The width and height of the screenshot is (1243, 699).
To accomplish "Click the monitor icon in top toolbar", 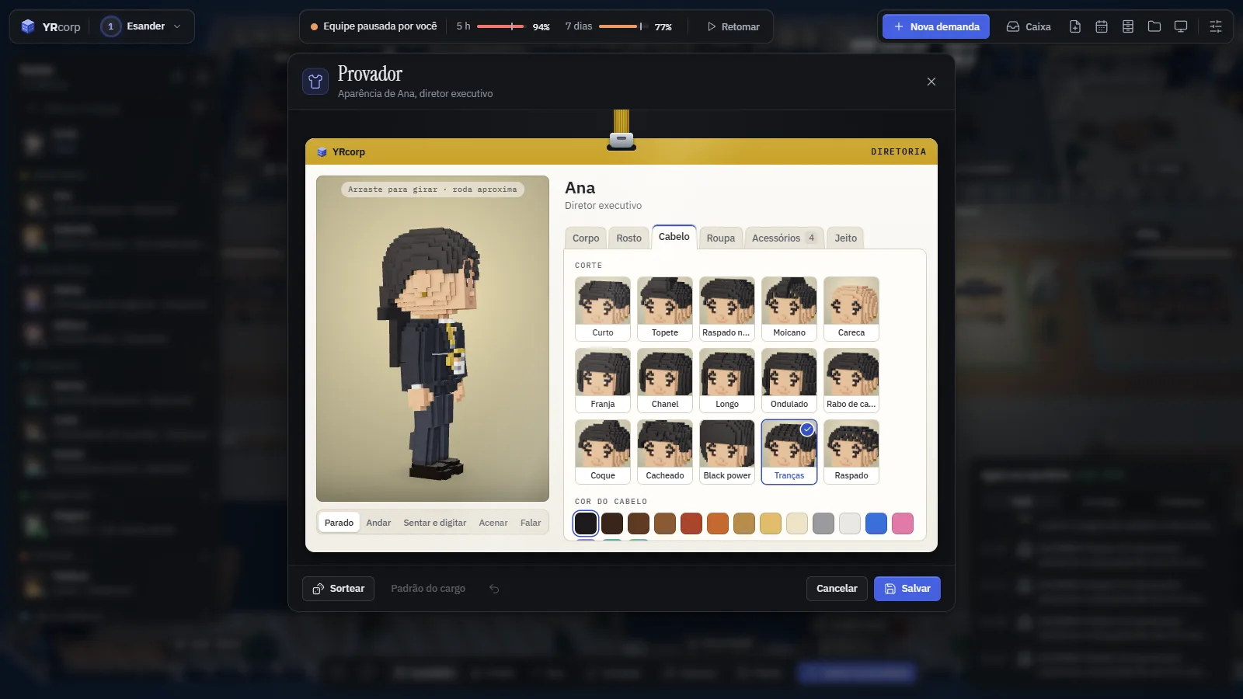I will [1181, 26].
